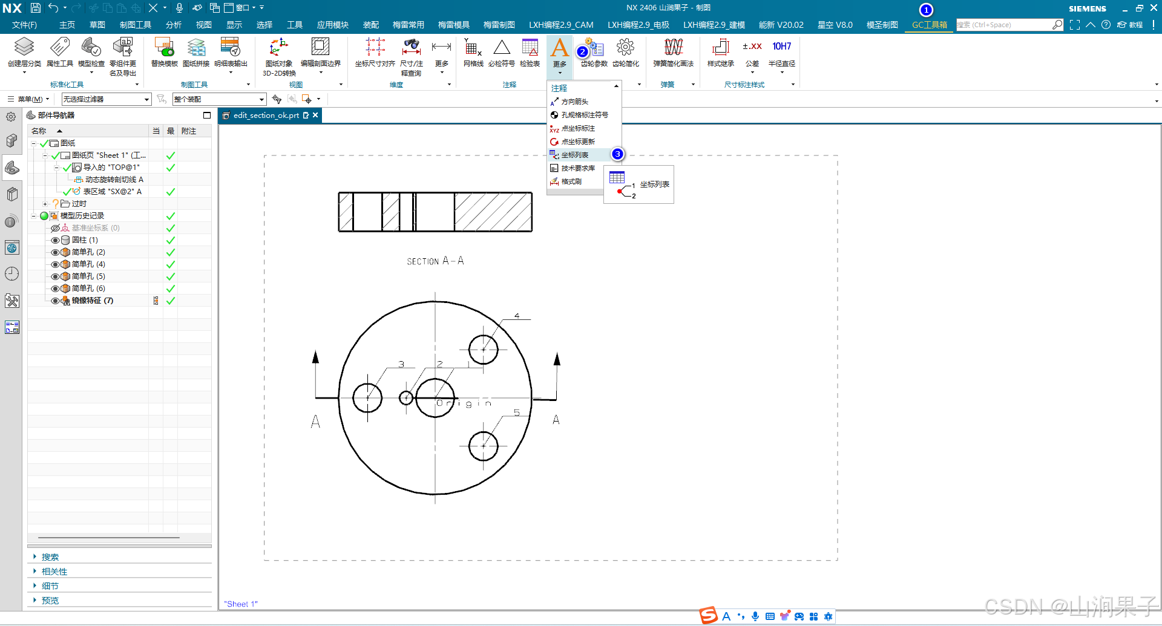Expand the 搜索 panel section

(50, 557)
